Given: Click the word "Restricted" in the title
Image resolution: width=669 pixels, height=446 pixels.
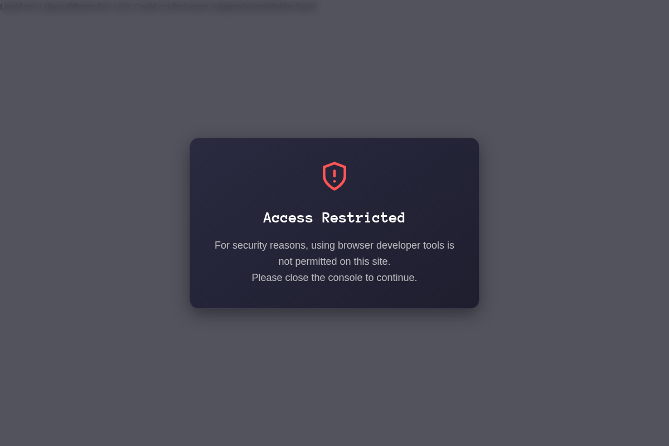Looking at the screenshot, I should pos(363,217).
